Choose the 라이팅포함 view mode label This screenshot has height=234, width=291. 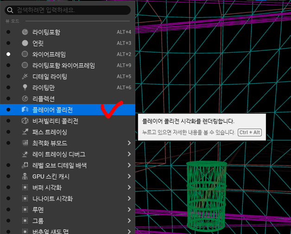[46, 32]
